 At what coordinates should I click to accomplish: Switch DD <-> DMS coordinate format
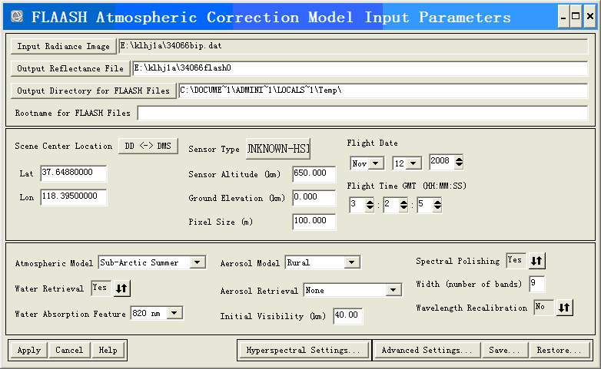[x=148, y=146]
